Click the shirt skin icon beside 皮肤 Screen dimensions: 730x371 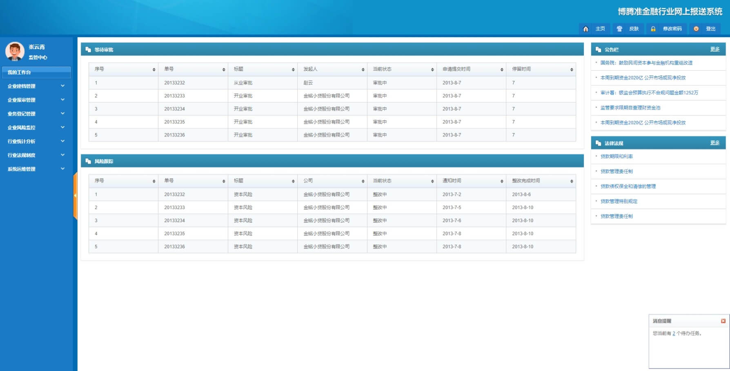tap(619, 29)
